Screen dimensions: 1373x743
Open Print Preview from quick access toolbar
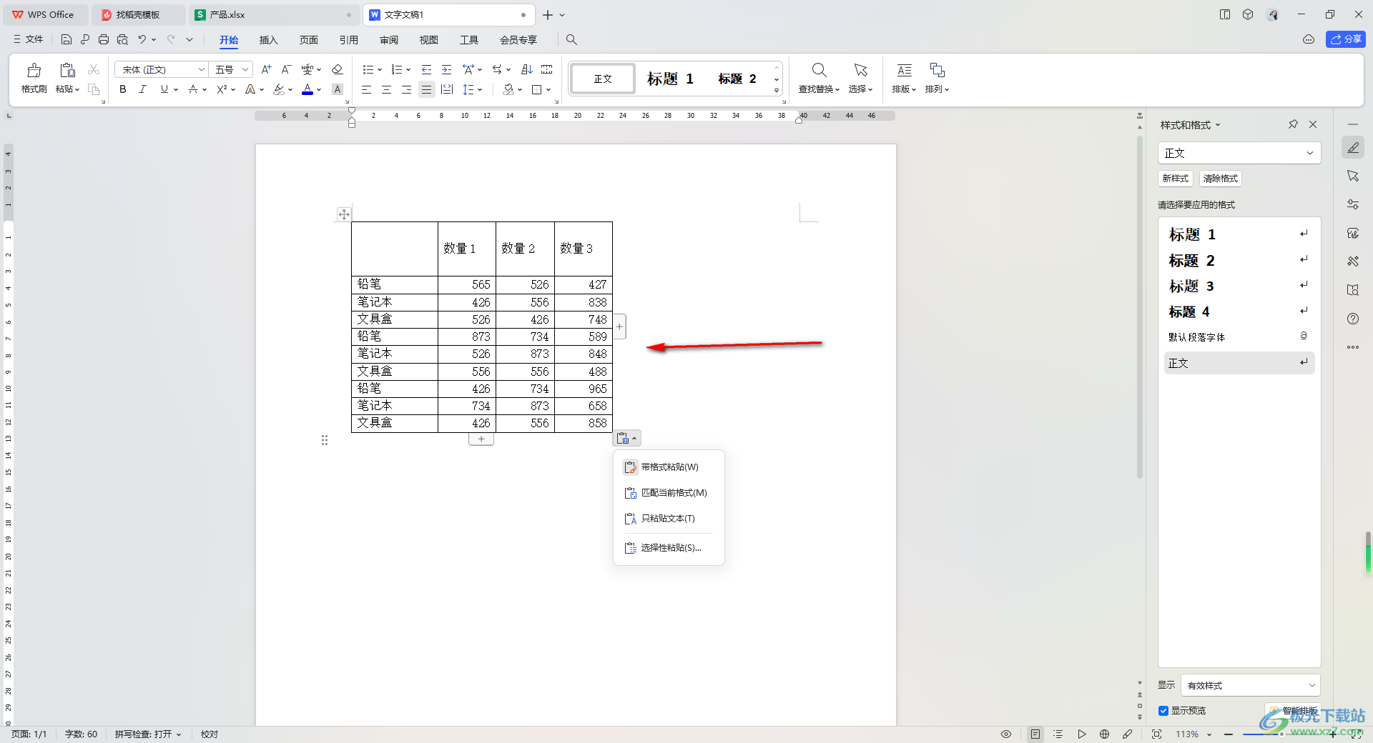click(x=122, y=39)
